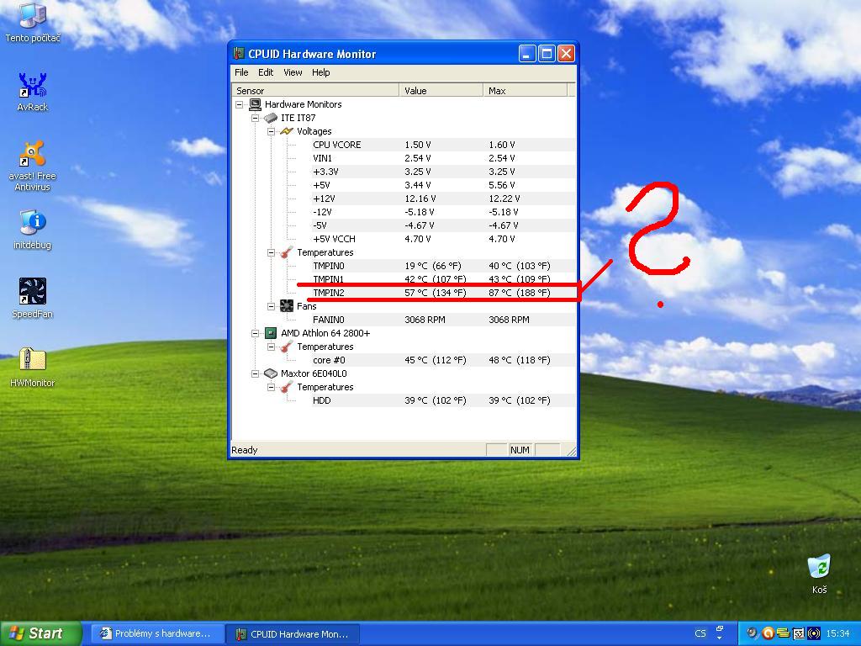Open the Koš recycle bin
This screenshot has width=861, height=646.
coord(819,574)
